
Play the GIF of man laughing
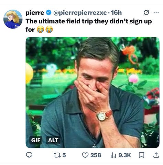click(93, 92)
